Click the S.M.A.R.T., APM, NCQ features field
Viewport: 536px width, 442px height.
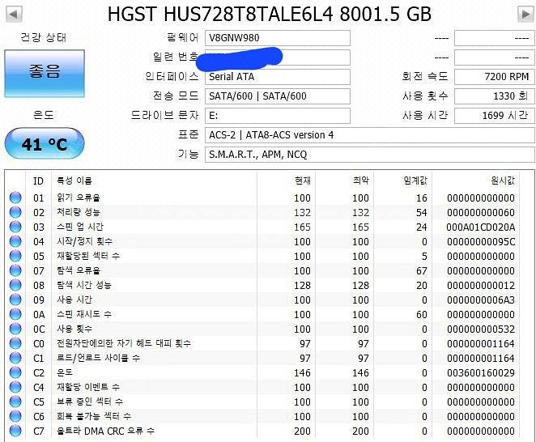370,155
